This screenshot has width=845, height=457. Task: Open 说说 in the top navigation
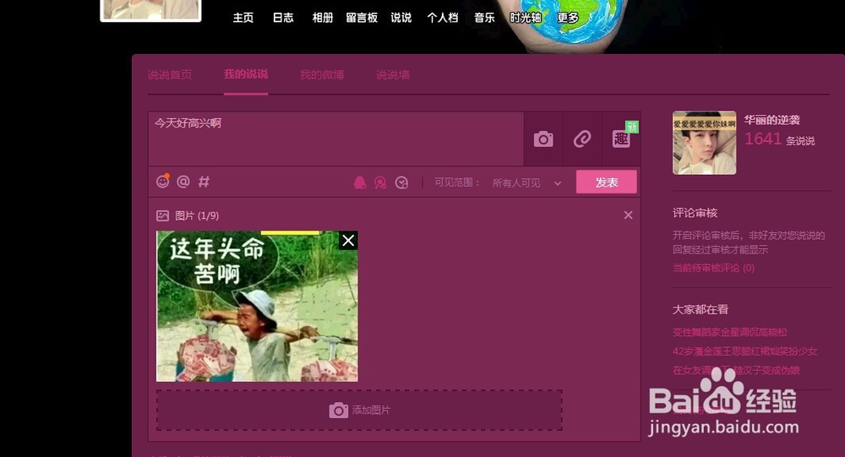pyautogui.click(x=401, y=18)
